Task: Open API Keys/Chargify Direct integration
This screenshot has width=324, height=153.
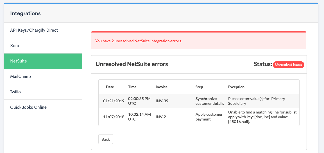Action: pos(43,30)
